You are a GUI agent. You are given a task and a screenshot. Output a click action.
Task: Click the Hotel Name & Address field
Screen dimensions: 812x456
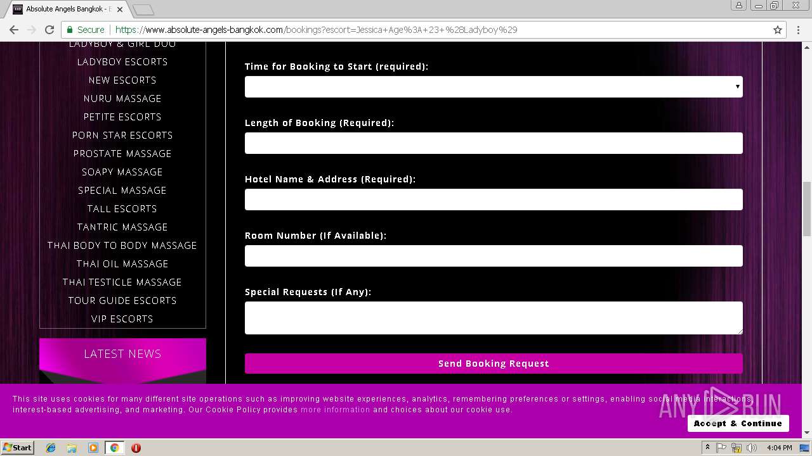point(494,199)
